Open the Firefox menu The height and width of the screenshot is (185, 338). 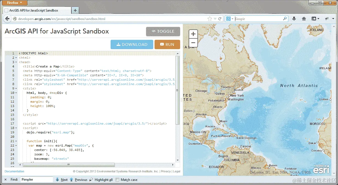tap(14, 2)
